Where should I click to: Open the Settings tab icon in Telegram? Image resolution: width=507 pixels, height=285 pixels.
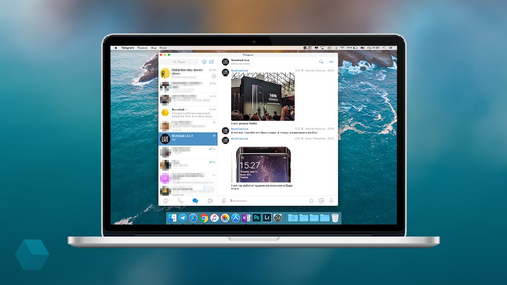coord(210,201)
